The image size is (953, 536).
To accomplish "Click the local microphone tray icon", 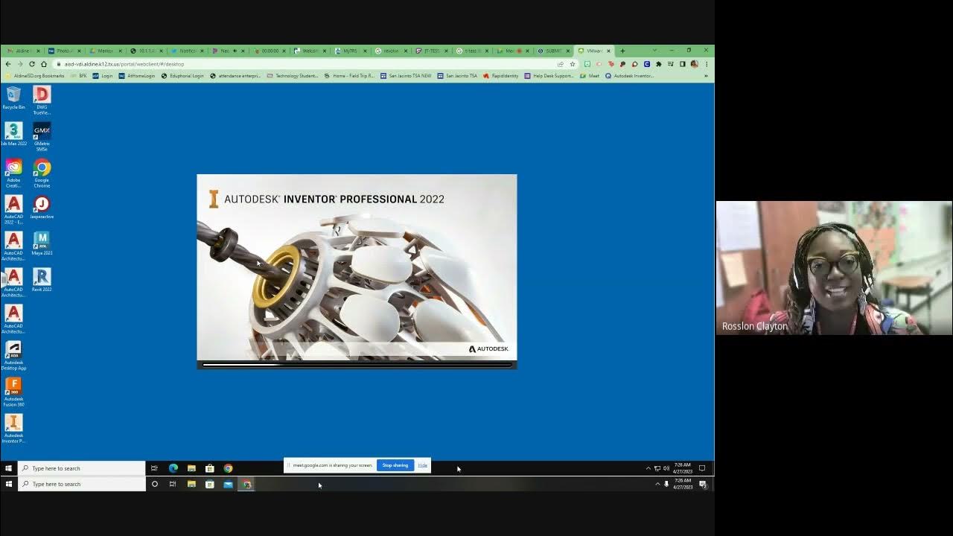I will pyautogui.click(x=666, y=484).
